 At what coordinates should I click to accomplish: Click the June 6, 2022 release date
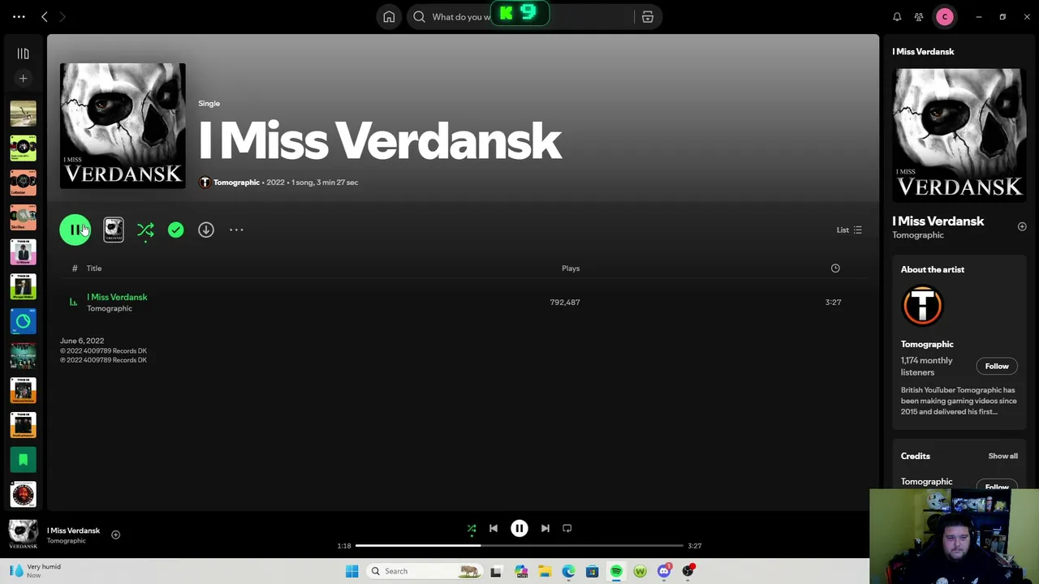coord(82,341)
